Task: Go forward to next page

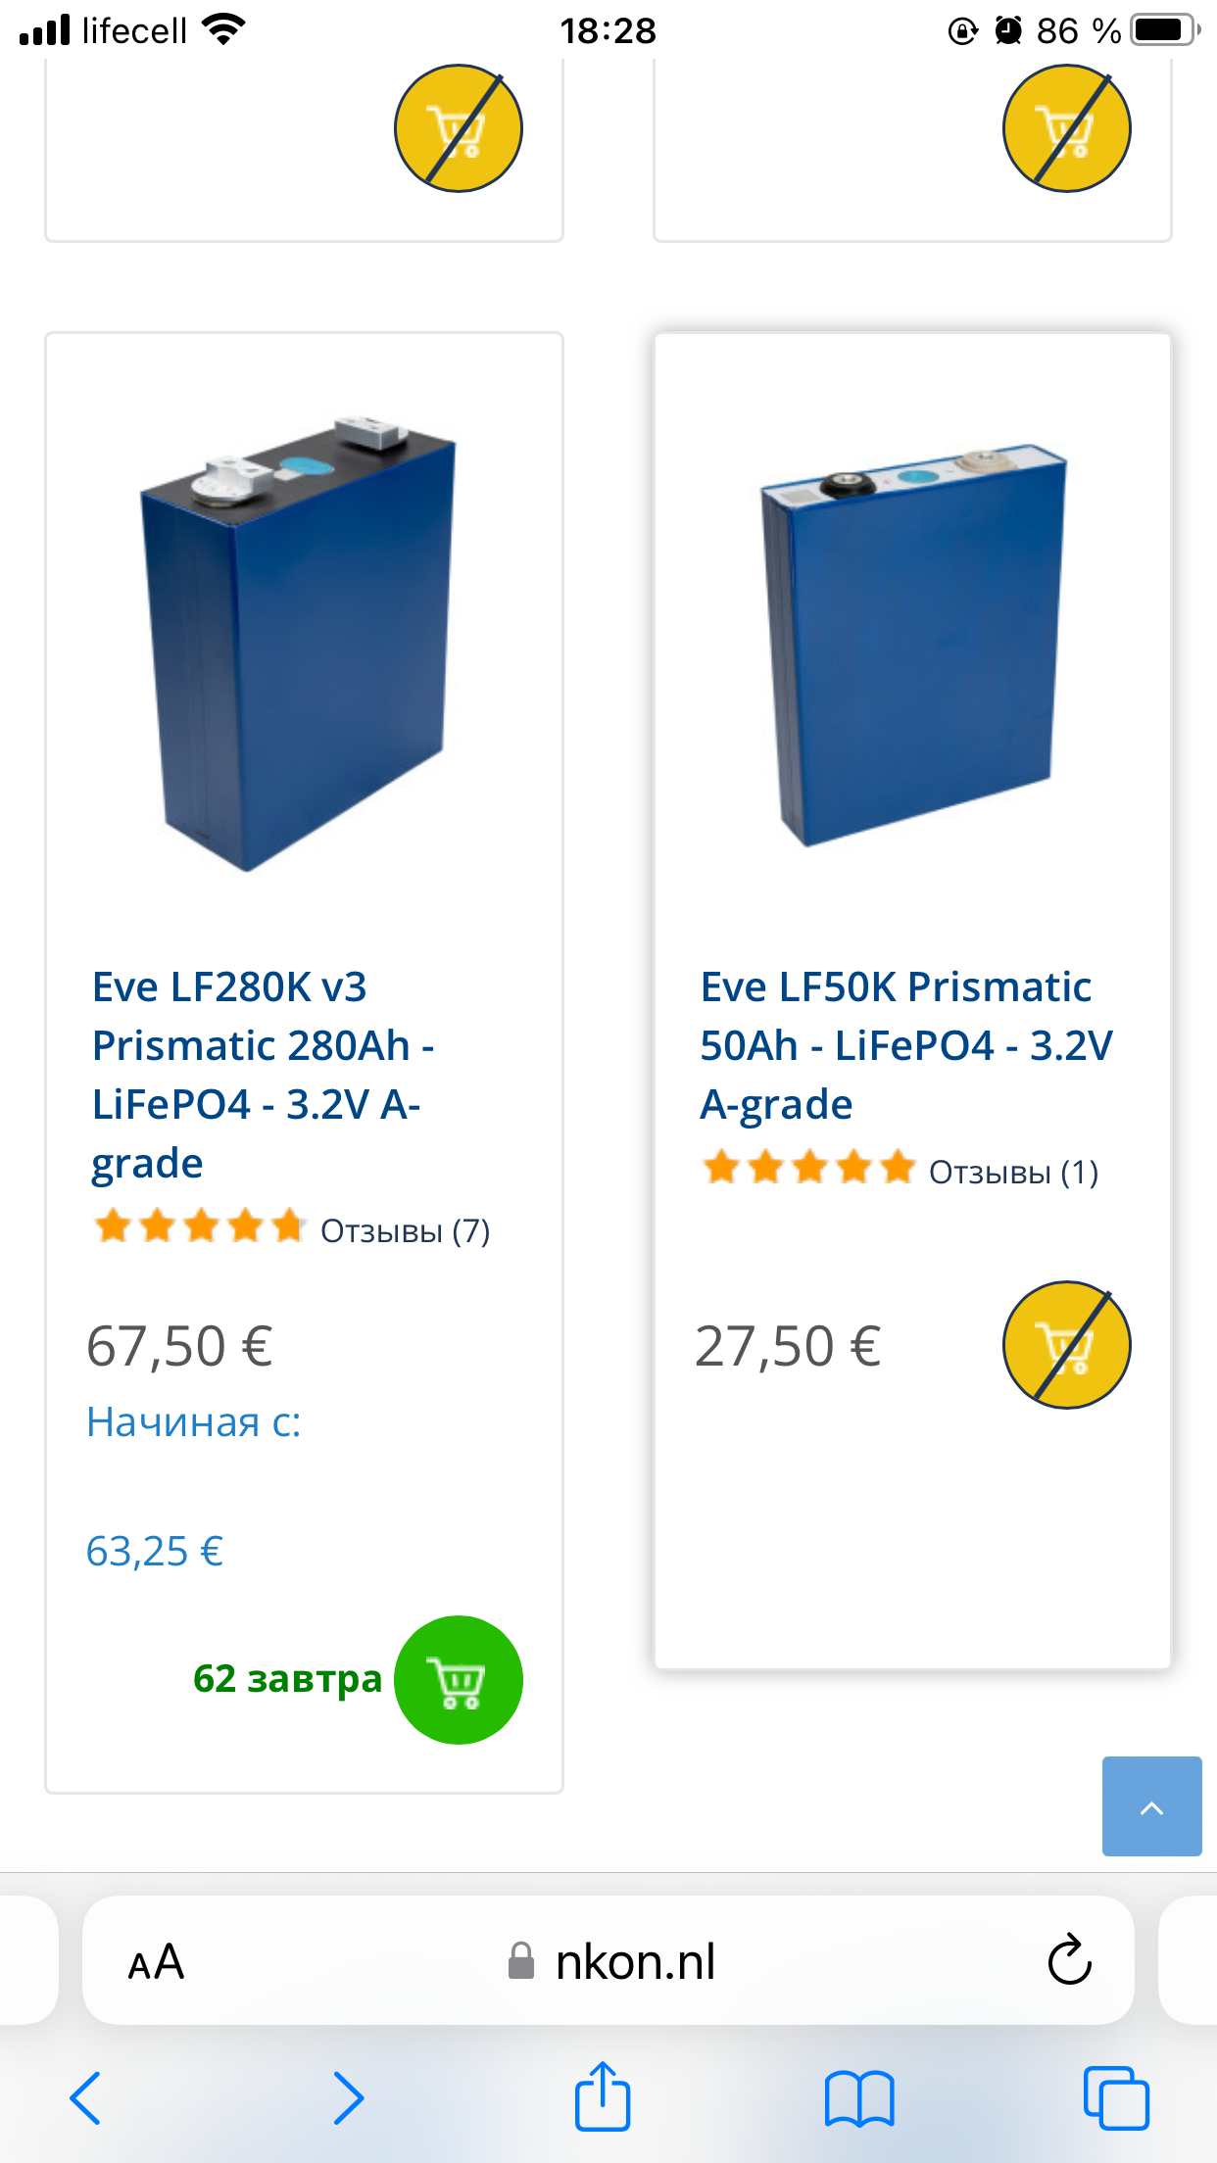Action: (348, 2097)
